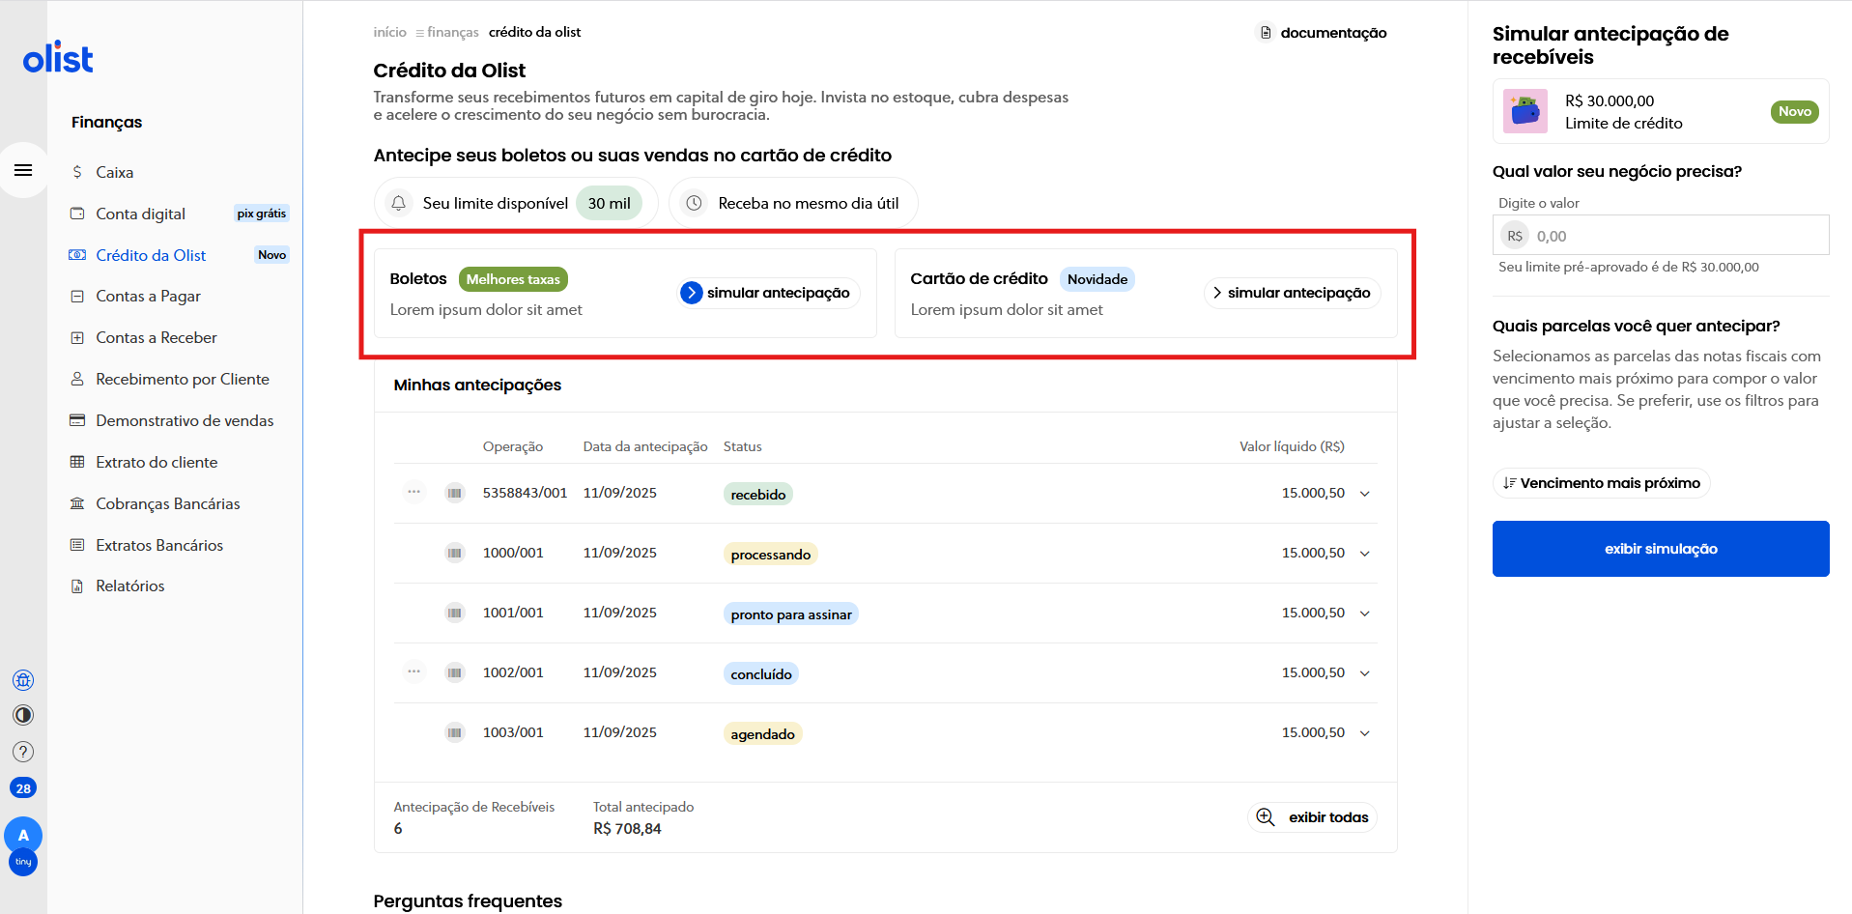Click the tiny account badge
The width and height of the screenshot is (1852, 914).
[x=23, y=862]
